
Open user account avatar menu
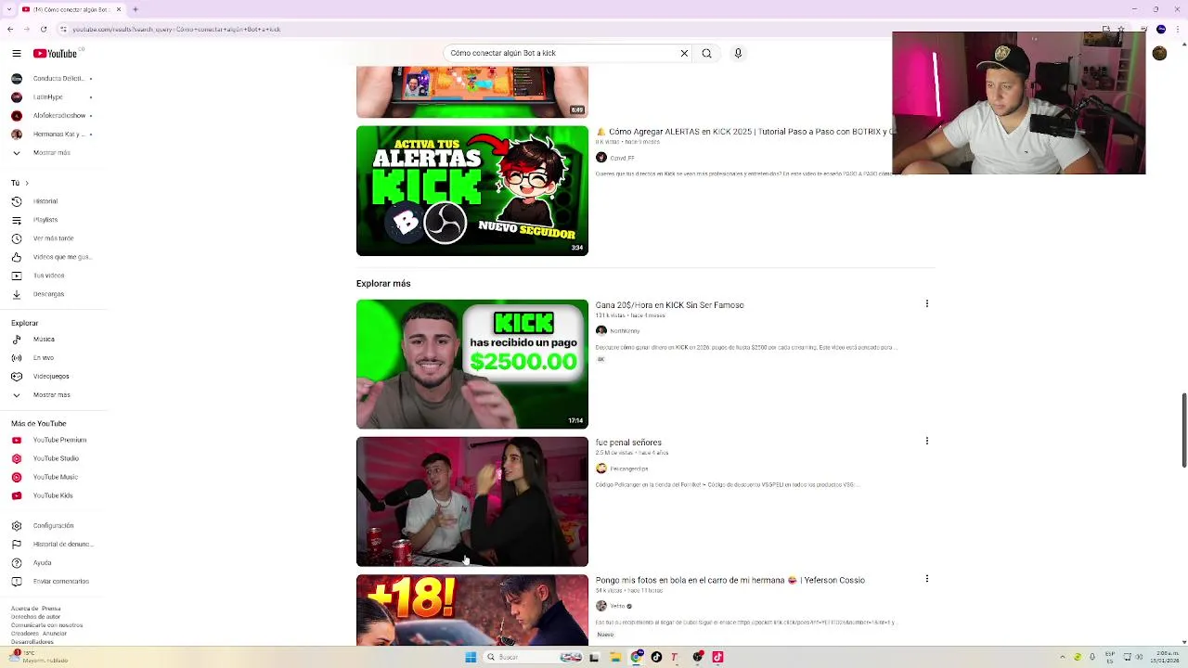[x=1159, y=54]
